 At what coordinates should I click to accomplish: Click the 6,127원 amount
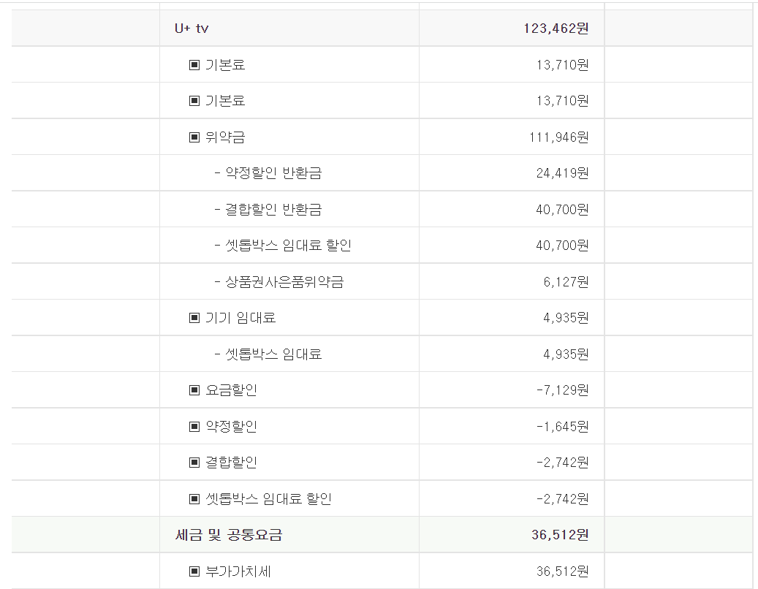click(565, 282)
